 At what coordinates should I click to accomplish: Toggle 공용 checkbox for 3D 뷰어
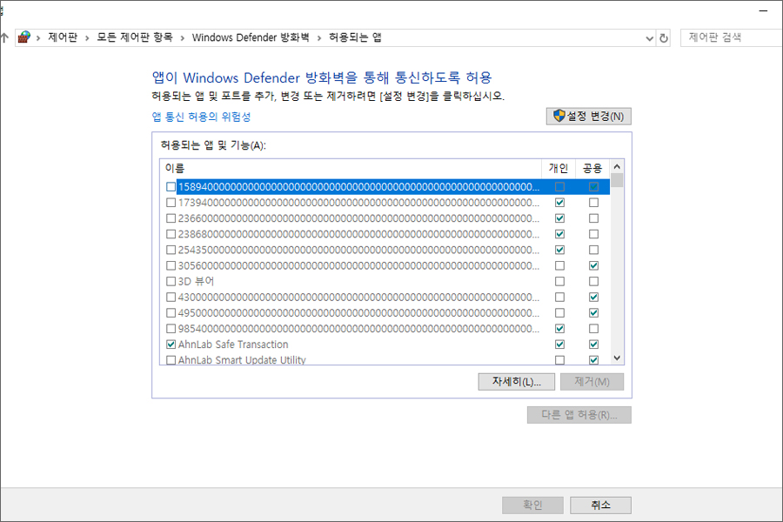click(x=593, y=281)
